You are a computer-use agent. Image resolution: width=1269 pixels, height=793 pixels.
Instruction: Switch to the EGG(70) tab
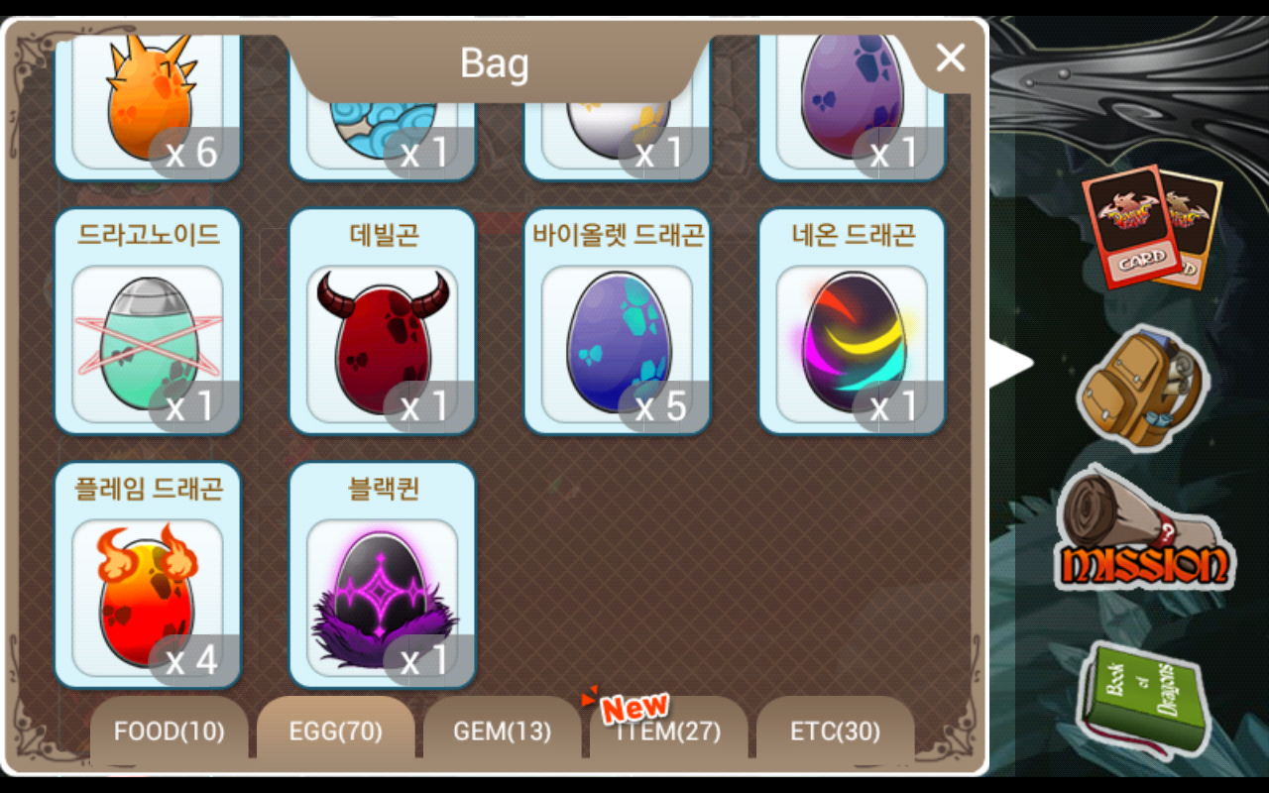pyautogui.click(x=336, y=733)
